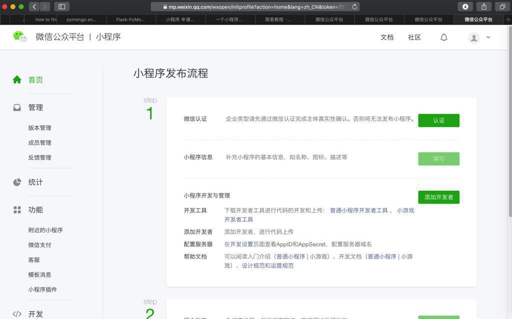Viewport: 512px width, 319px height.
Task: Select 功能 section in sidebar
Action: pyautogui.click(x=35, y=210)
